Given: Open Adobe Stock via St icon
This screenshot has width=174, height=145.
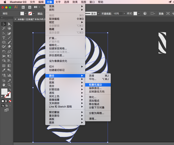Looking at the screenshot, I should (30, 7).
